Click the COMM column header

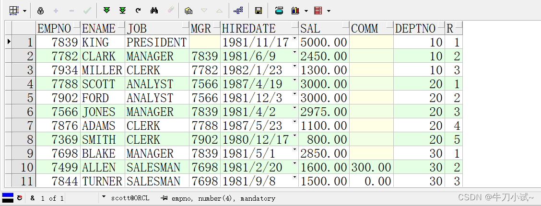[372, 28]
